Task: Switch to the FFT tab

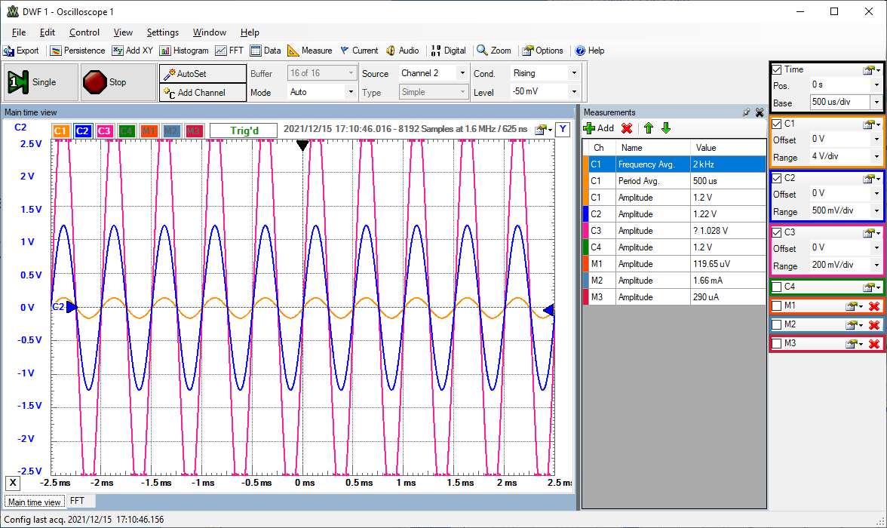Action: [78, 501]
